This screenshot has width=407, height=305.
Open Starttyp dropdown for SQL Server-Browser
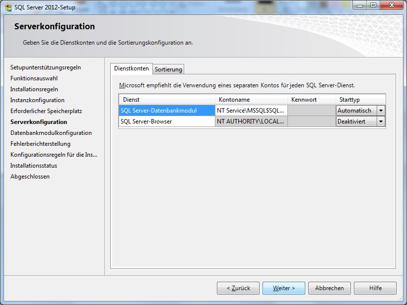381,122
